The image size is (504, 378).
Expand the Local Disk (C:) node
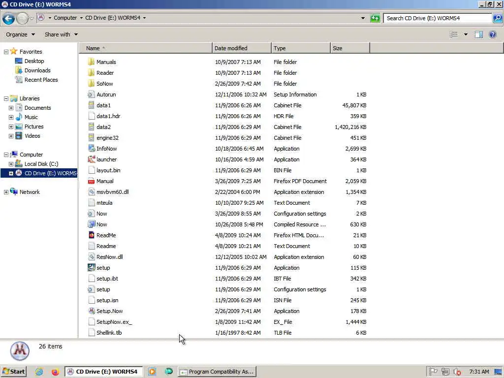(11, 164)
